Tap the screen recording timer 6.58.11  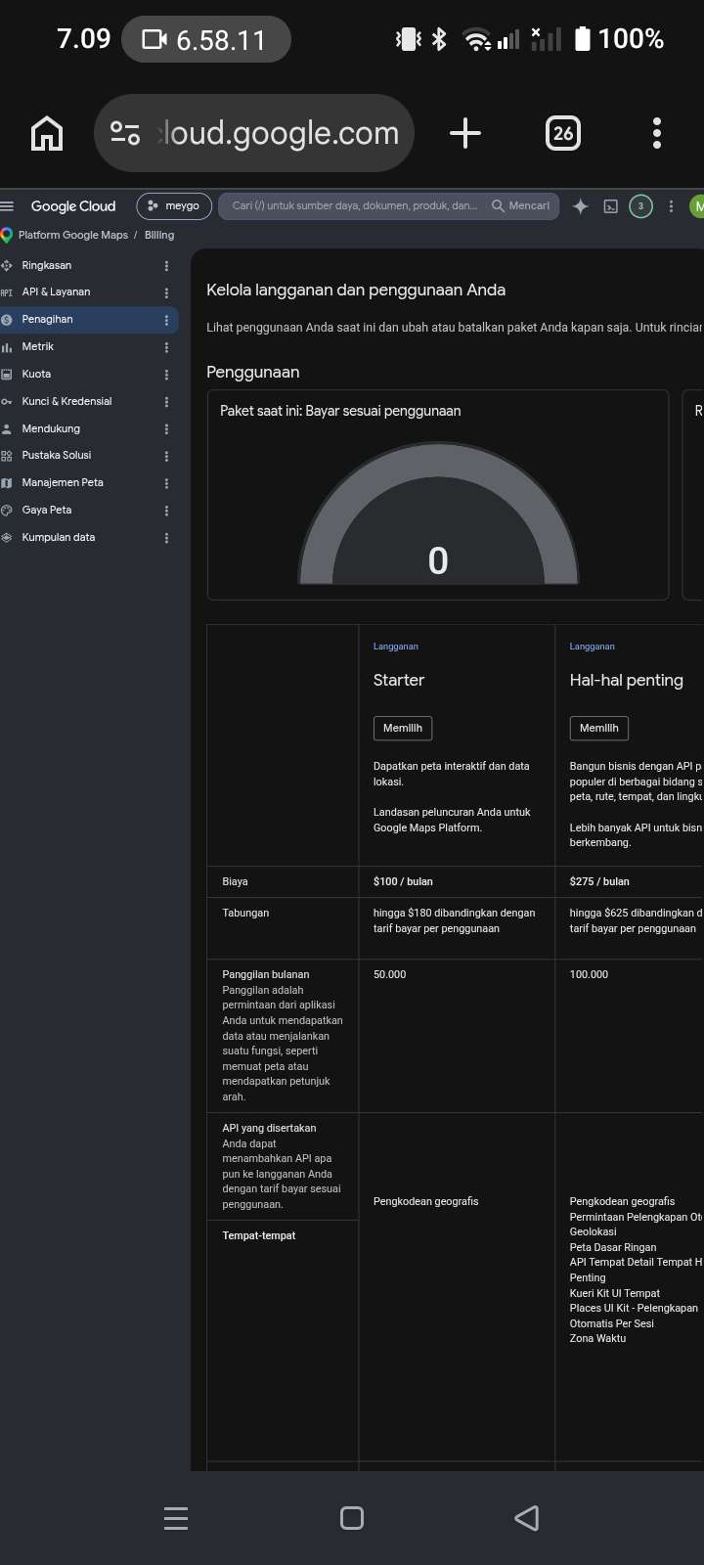tap(206, 39)
